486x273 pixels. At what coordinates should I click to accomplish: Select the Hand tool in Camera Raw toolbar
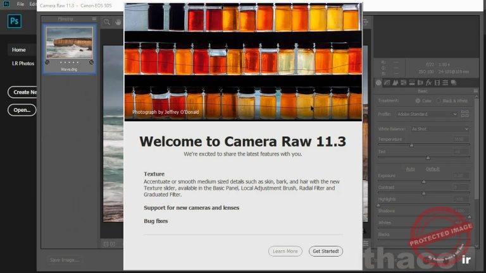[x=118, y=21]
